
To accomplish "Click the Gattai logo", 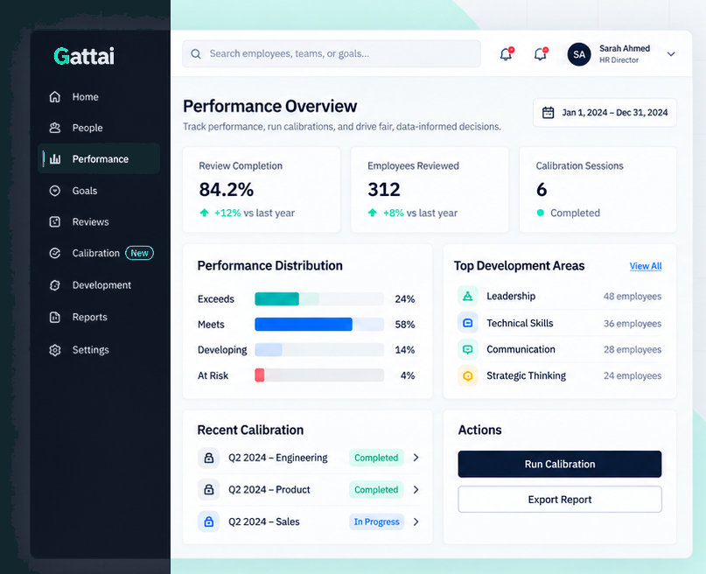I will point(84,56).
